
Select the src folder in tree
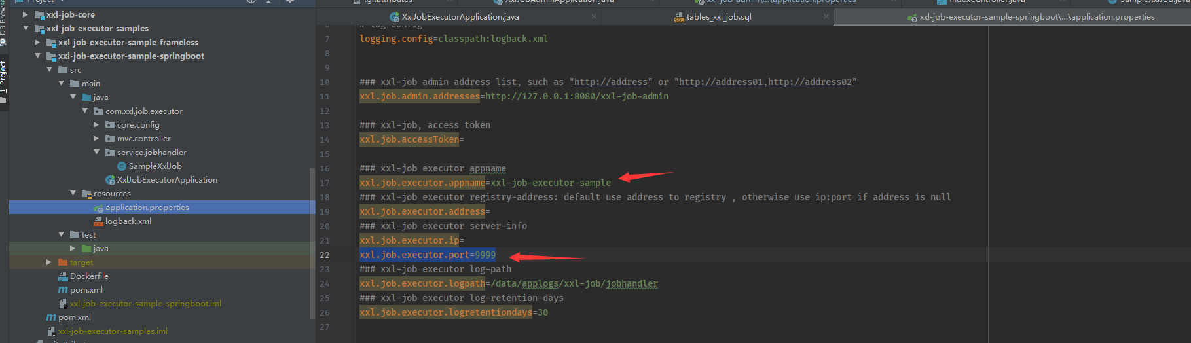pyautogui.click(x=75, y=70)
